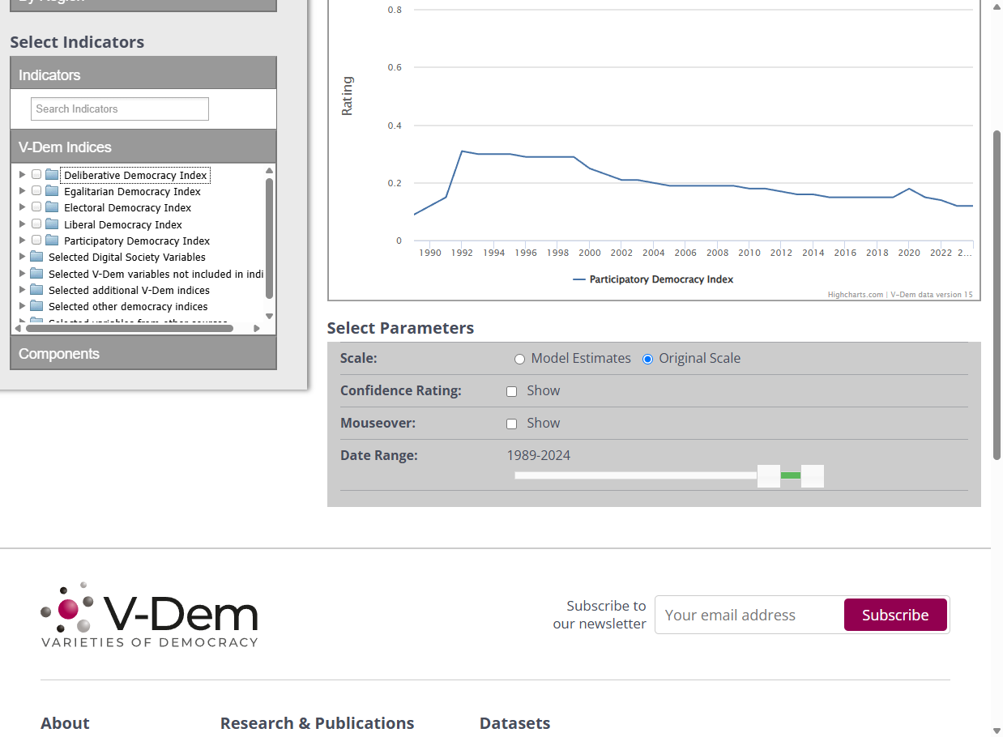Click the indicator tree horizontal scrollbar thumb
The width and height of the screenshot is (1003, 737).
coord(130,329)
